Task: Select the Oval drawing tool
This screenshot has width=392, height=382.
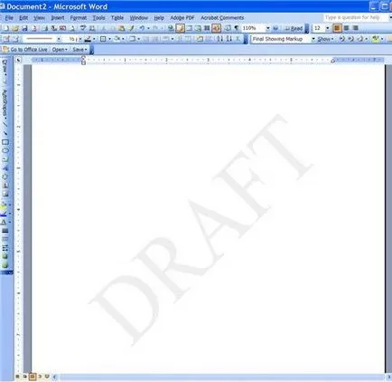Action: tap(5, 150)
